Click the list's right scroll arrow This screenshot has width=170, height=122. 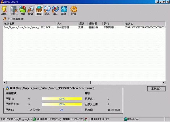click(163, 82)
